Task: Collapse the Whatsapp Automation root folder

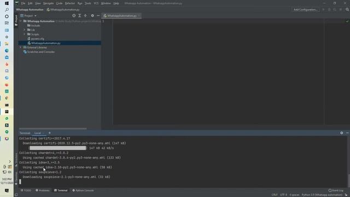Action: click(x=21, y=21)
